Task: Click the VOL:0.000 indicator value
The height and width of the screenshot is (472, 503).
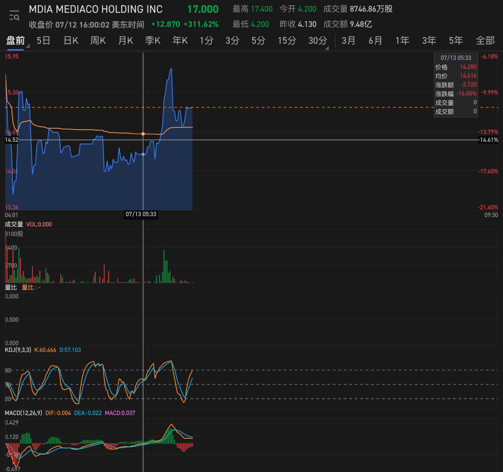Action: pos(39,225)
